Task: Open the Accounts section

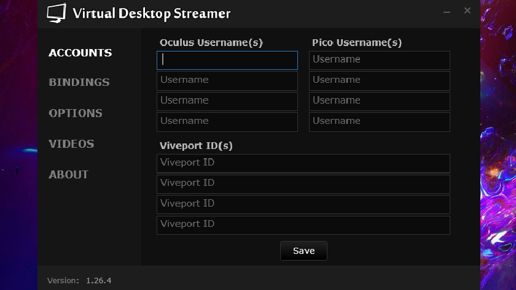Action: pos(80,53)
